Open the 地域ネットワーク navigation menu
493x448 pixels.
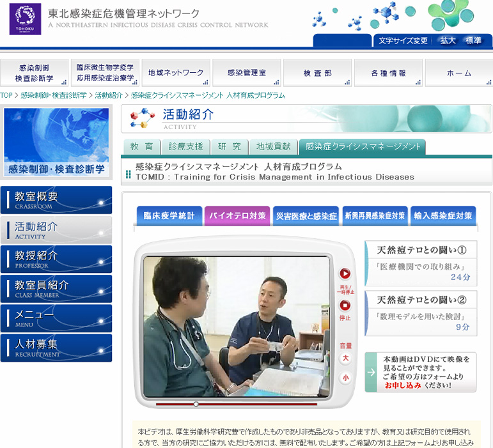[176, 73]
